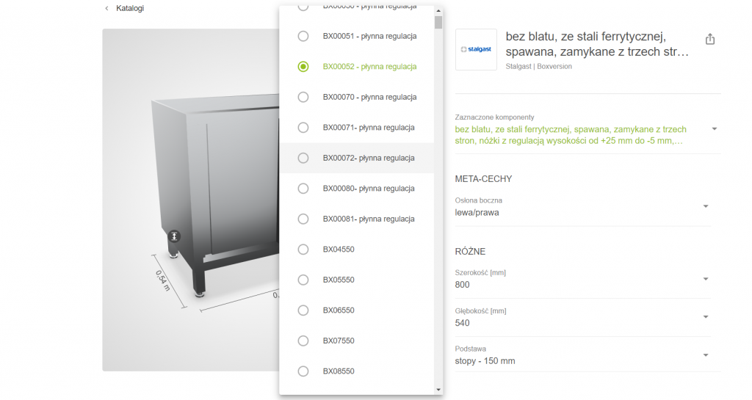Click the option list scrollbar thumb
Image resolution: width=752 pixels, height=400 pixels.
[438, 23]
